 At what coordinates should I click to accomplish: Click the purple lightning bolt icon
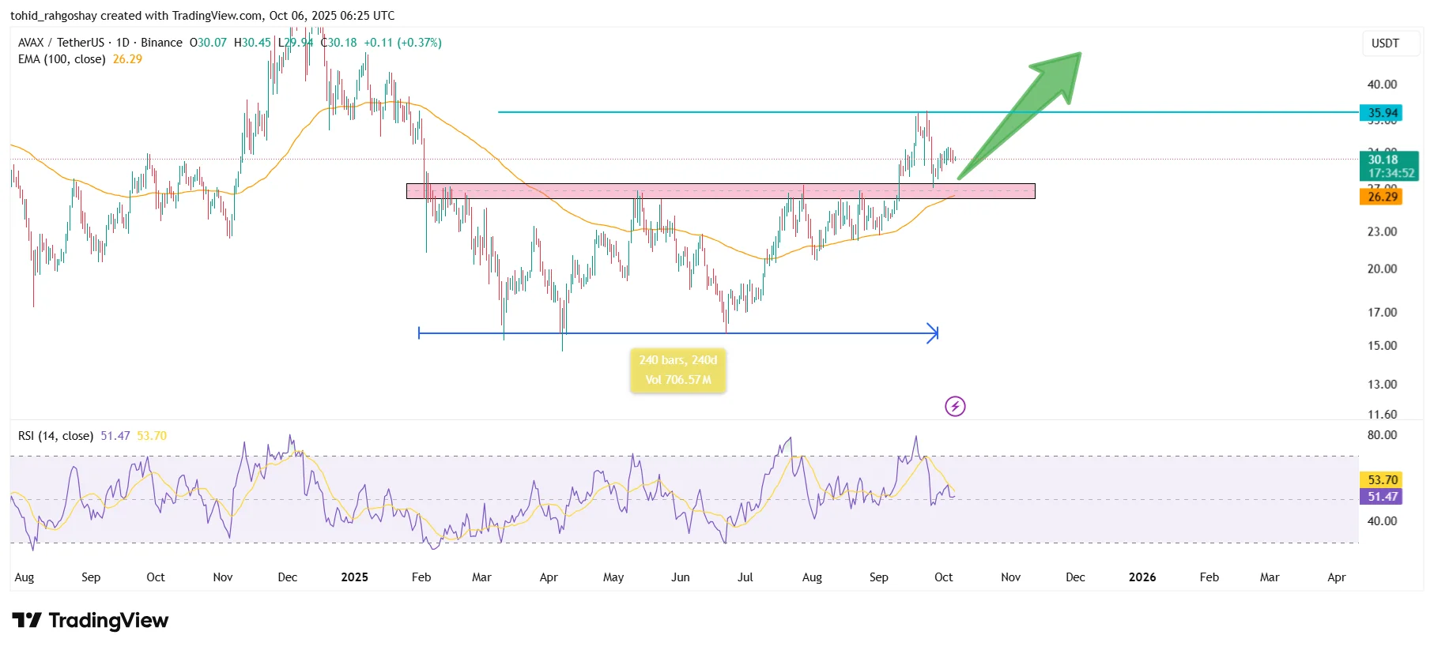tap(955, 407)
